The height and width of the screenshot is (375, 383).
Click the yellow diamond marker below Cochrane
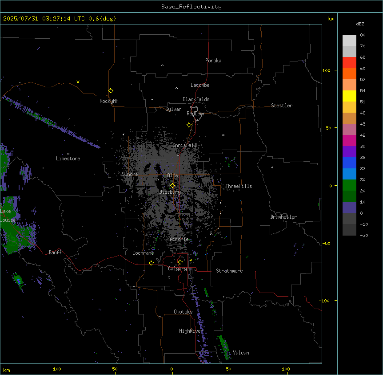click(x=151, y=263)
